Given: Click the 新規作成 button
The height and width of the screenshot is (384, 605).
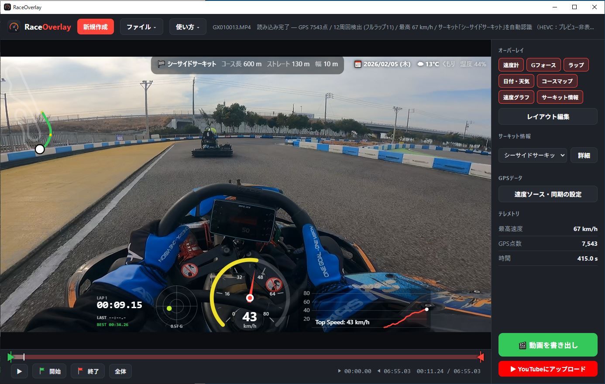Looking at the screenshot, I should (x=96, y=27).
